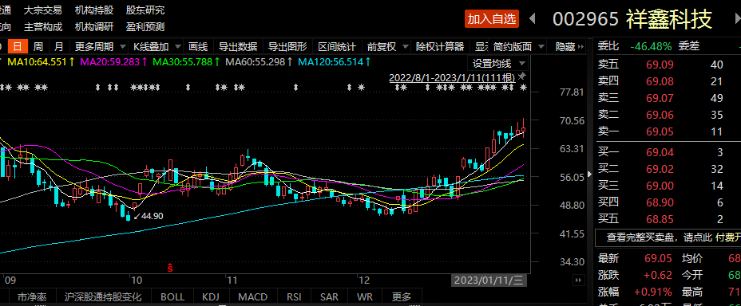Expand the 更多周期 dropdown

coord(99,47)
